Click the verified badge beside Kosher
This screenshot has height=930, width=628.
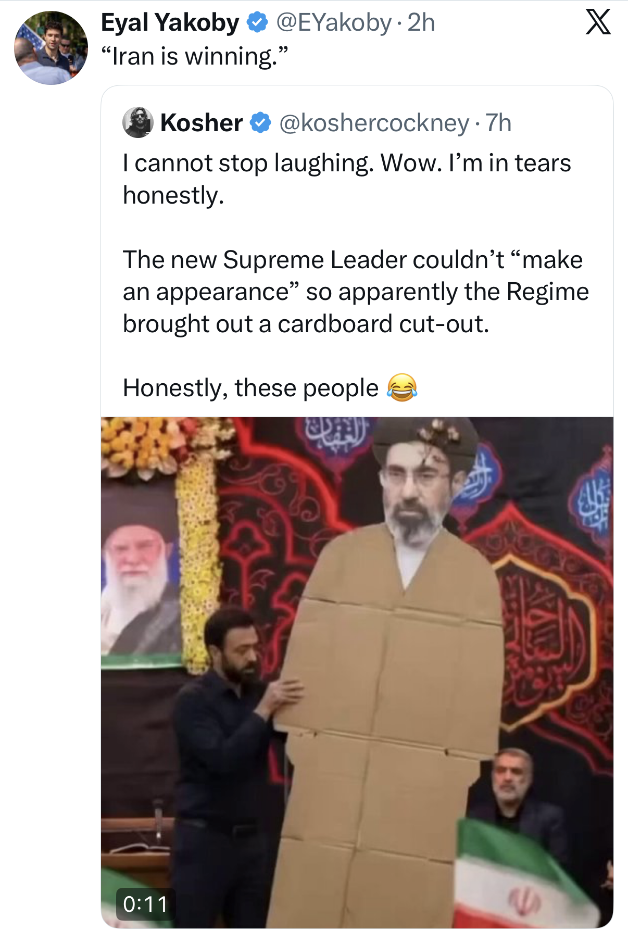click(260, 123)
